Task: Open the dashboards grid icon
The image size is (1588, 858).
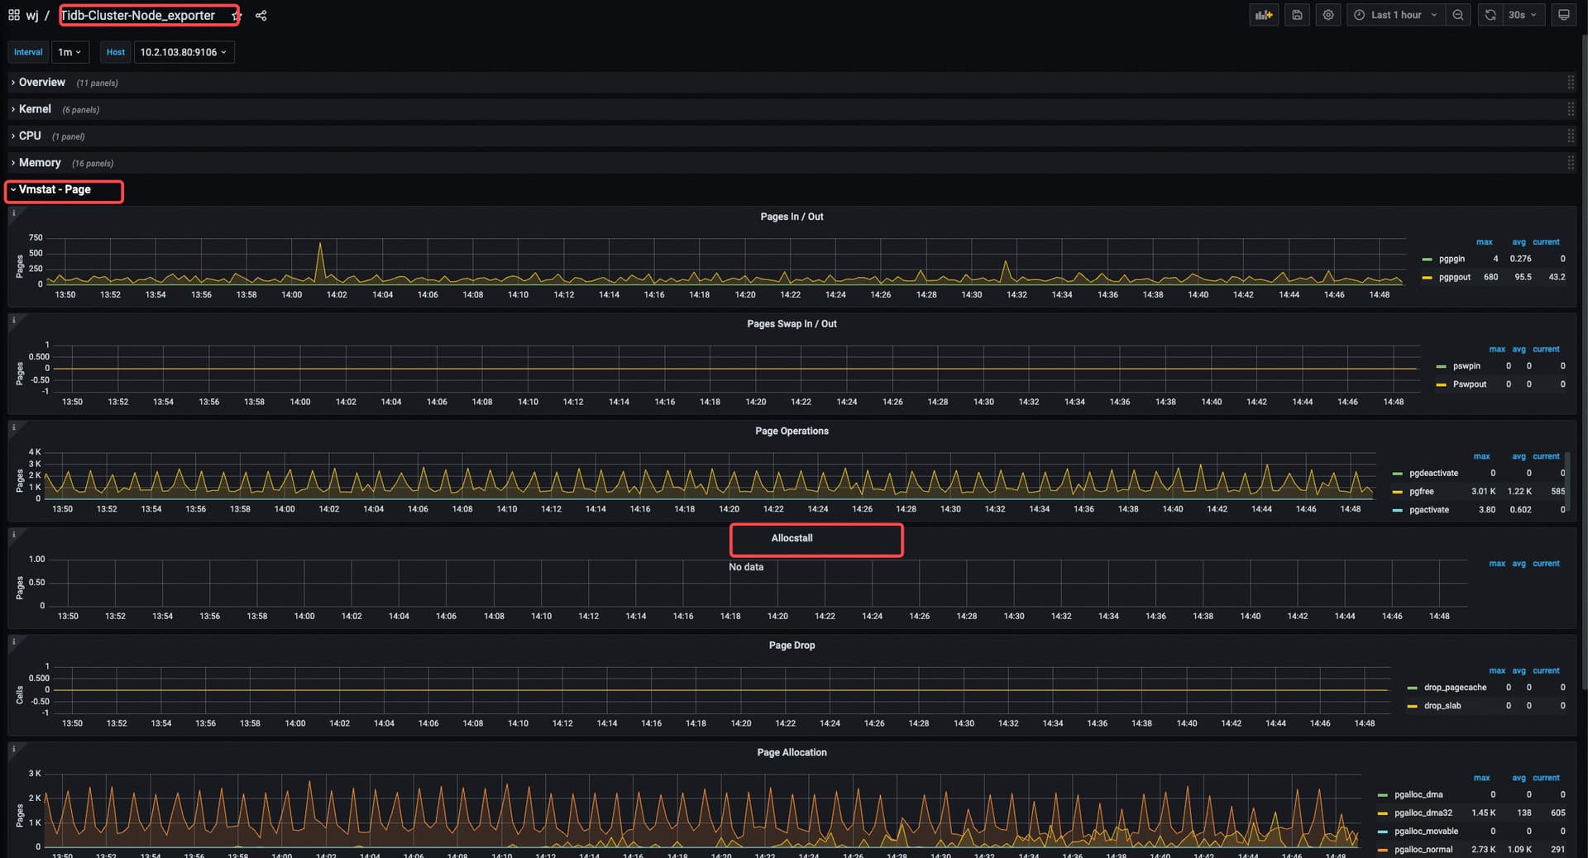Action: [14, 15]
